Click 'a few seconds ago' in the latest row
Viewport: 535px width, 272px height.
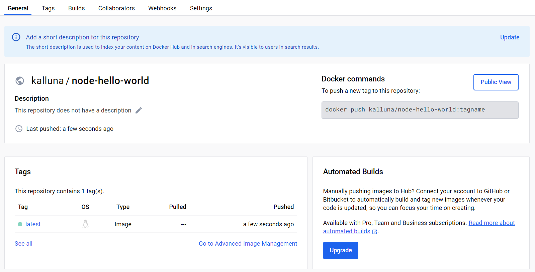tap(268, 224)
